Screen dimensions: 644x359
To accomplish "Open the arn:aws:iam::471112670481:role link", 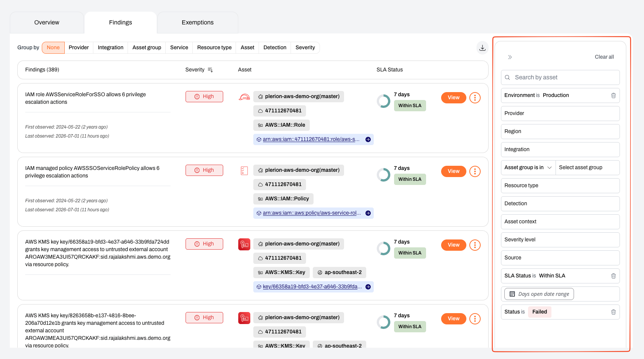I will pyautogui.click(x=311, y=139).
